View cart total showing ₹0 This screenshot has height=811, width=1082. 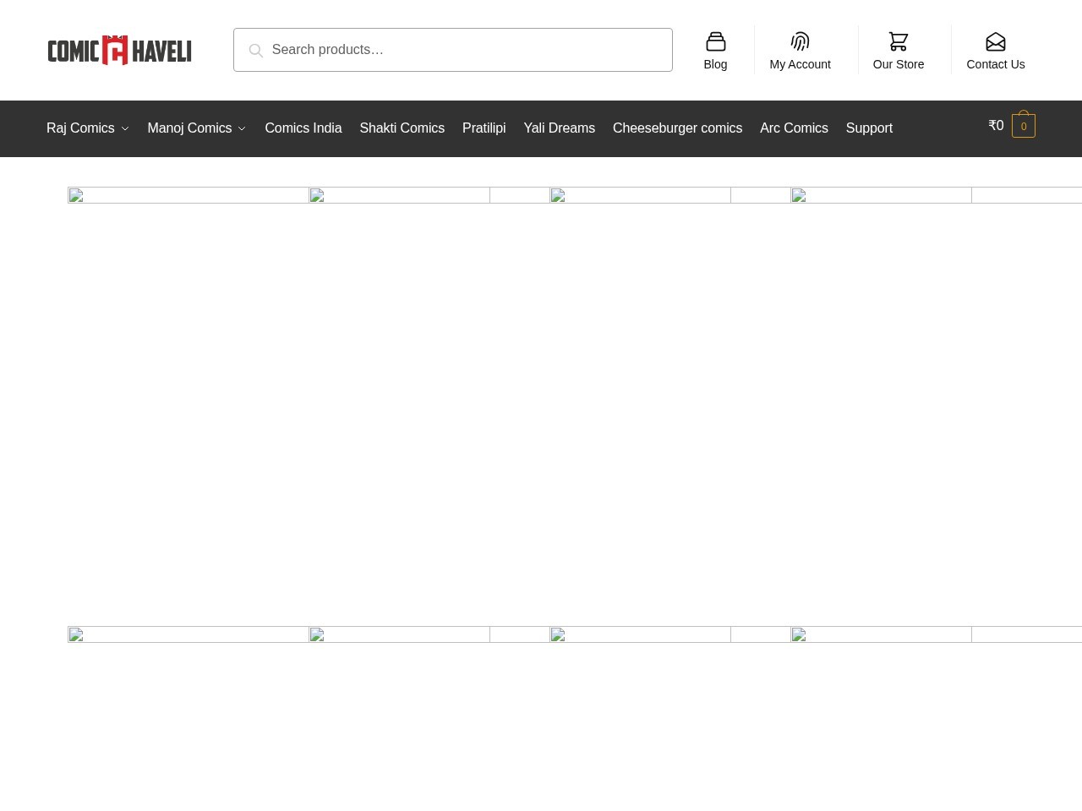(996, 125)
